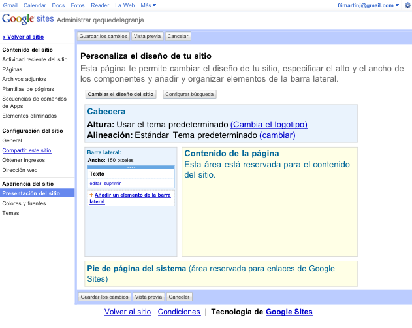
Task: Click the Contenido del sitio sidebar heading
Action: (x=27, y=50)
